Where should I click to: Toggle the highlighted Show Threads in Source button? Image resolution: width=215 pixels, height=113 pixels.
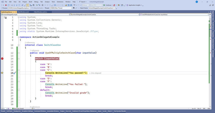click(x=27, y=5)
